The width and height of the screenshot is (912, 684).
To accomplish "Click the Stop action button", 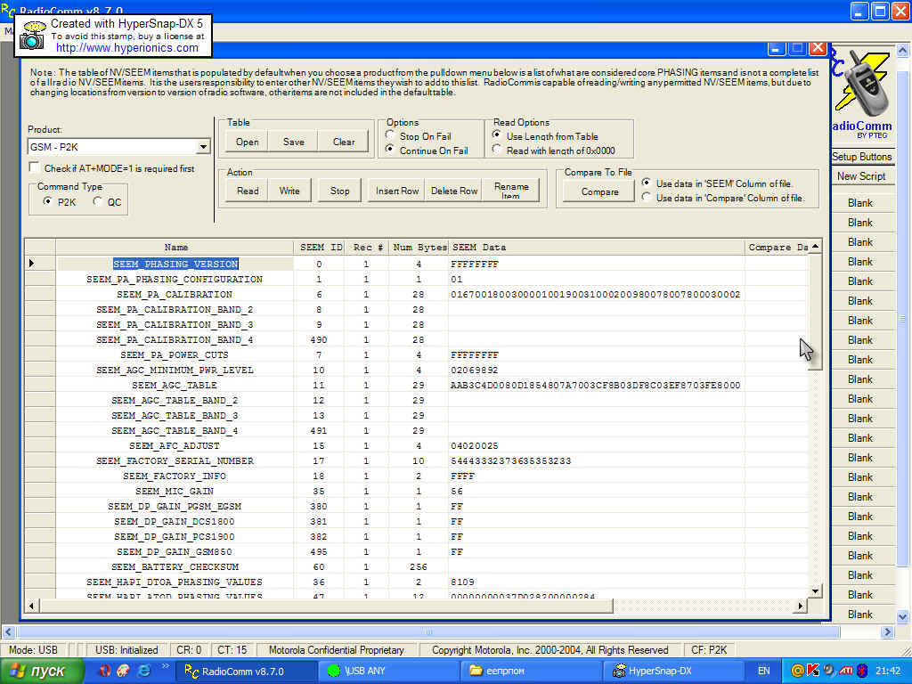I will [x=339, y=191].
